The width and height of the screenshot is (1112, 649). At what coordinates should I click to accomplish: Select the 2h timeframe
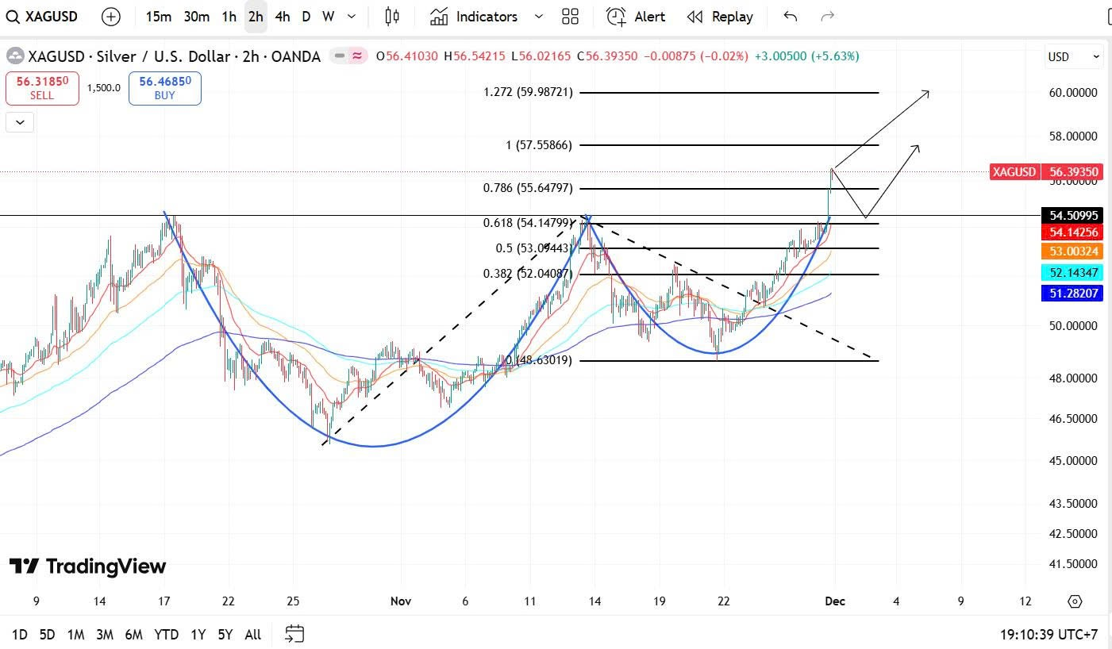tap(256, 17)
